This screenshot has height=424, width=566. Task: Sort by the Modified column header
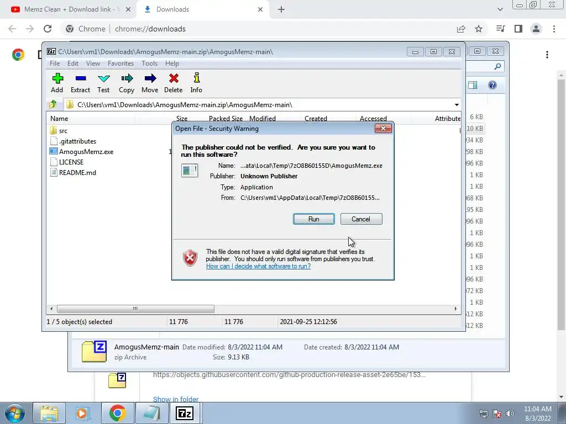(263, 119)
